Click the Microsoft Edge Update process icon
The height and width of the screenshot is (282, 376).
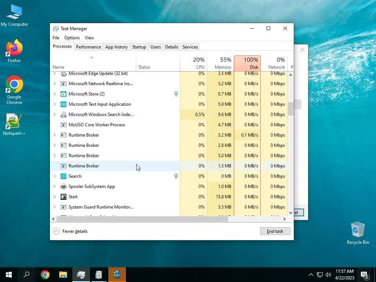pos(63,73)
